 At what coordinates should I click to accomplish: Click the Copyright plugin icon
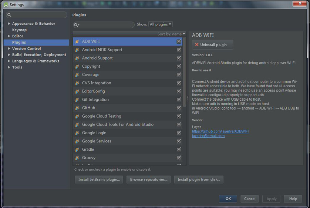(77, 66)
